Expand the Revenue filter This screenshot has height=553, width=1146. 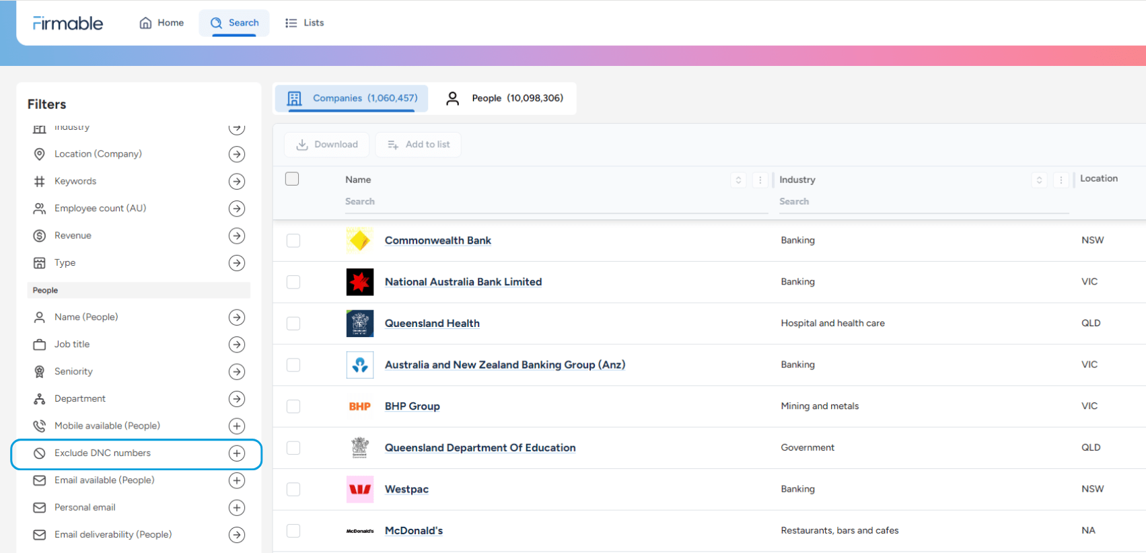click(x=237, y=236)
